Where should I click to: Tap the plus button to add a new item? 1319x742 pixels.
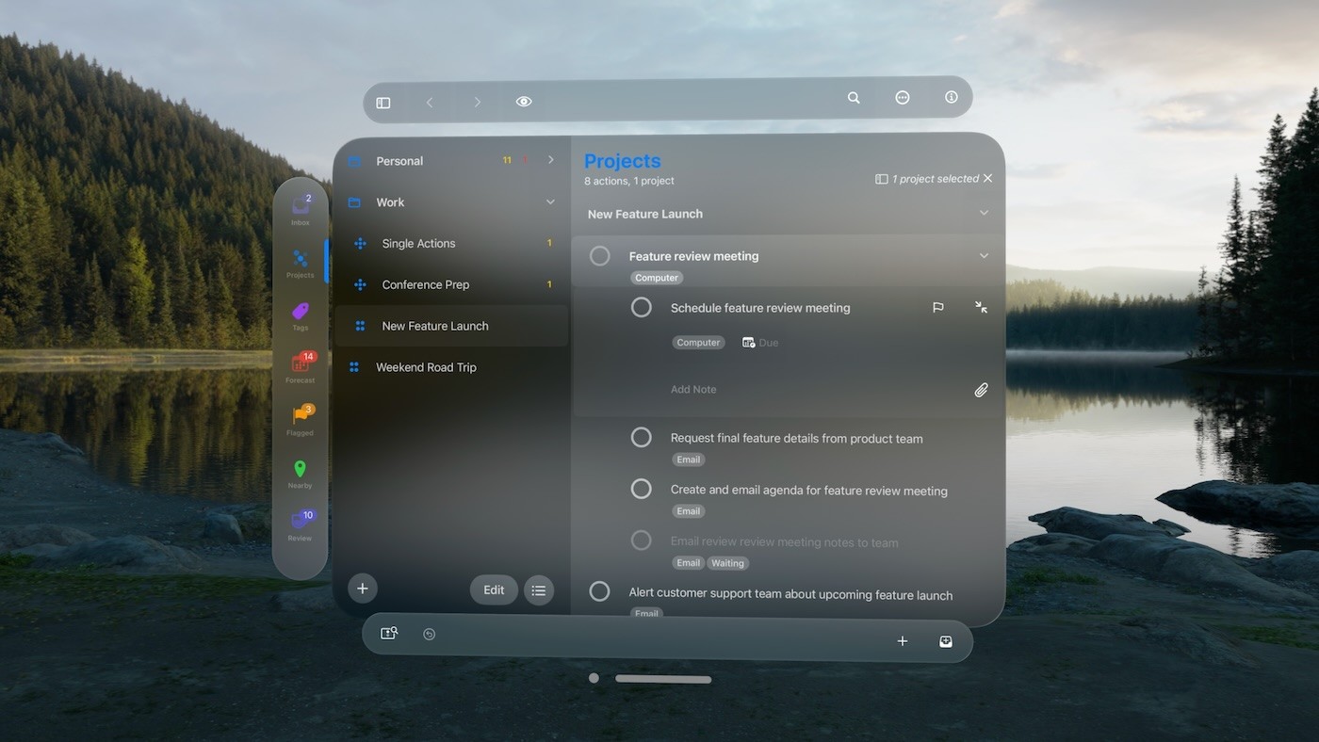click(x=363, y=588)
